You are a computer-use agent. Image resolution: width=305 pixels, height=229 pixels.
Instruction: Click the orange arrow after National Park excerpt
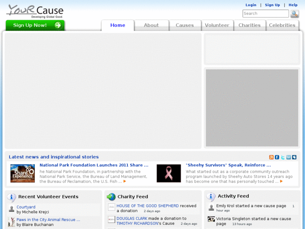point(125,181)
